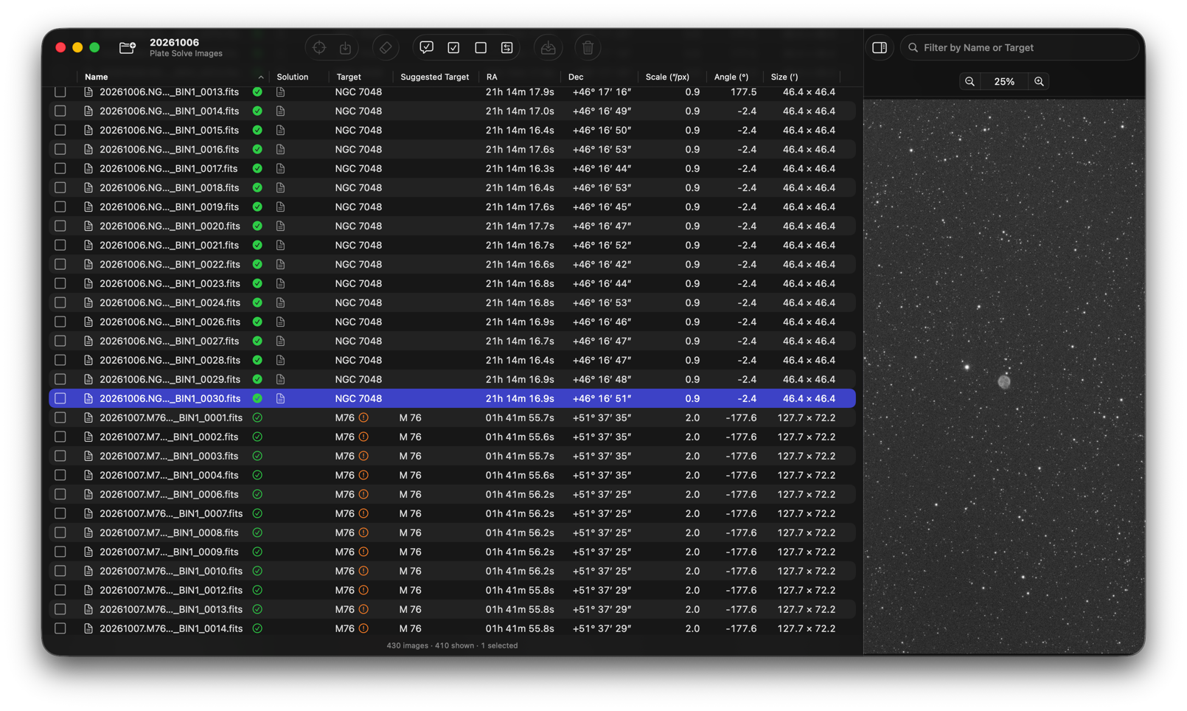1187x711 pixels.
Task: Select the file 20261006.NG..._BIN1_0018.fits
Action: coord(170,187)
